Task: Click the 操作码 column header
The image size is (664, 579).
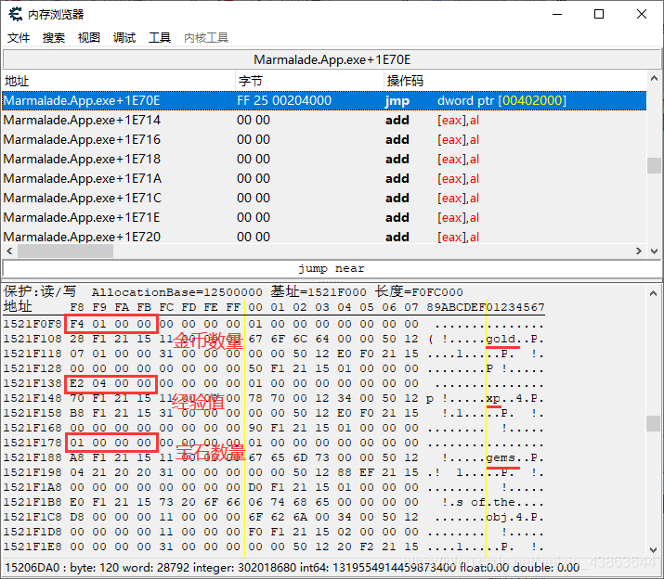Action: 514,81
